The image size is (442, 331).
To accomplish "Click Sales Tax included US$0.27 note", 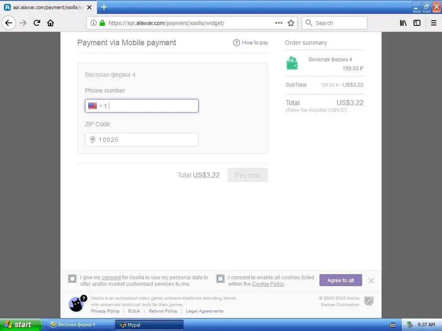I will [316, 110].
